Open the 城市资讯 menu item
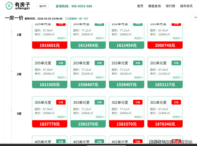The width and height of the screenshot is (197, 146). click(x=186, y=6)
